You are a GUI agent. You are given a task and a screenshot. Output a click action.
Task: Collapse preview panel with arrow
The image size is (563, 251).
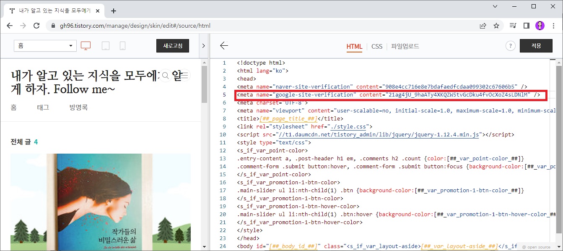click(203, 46)
